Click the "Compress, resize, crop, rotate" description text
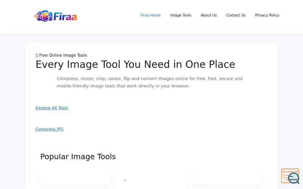Image resolution: width=303 pixels, height=189 pixels. [x=150, y=82]
